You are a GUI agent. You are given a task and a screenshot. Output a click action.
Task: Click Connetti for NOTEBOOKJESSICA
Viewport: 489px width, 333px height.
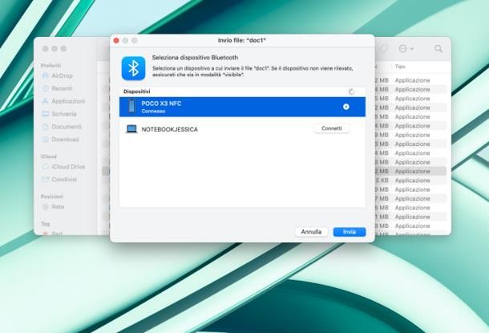pos(332,128)
